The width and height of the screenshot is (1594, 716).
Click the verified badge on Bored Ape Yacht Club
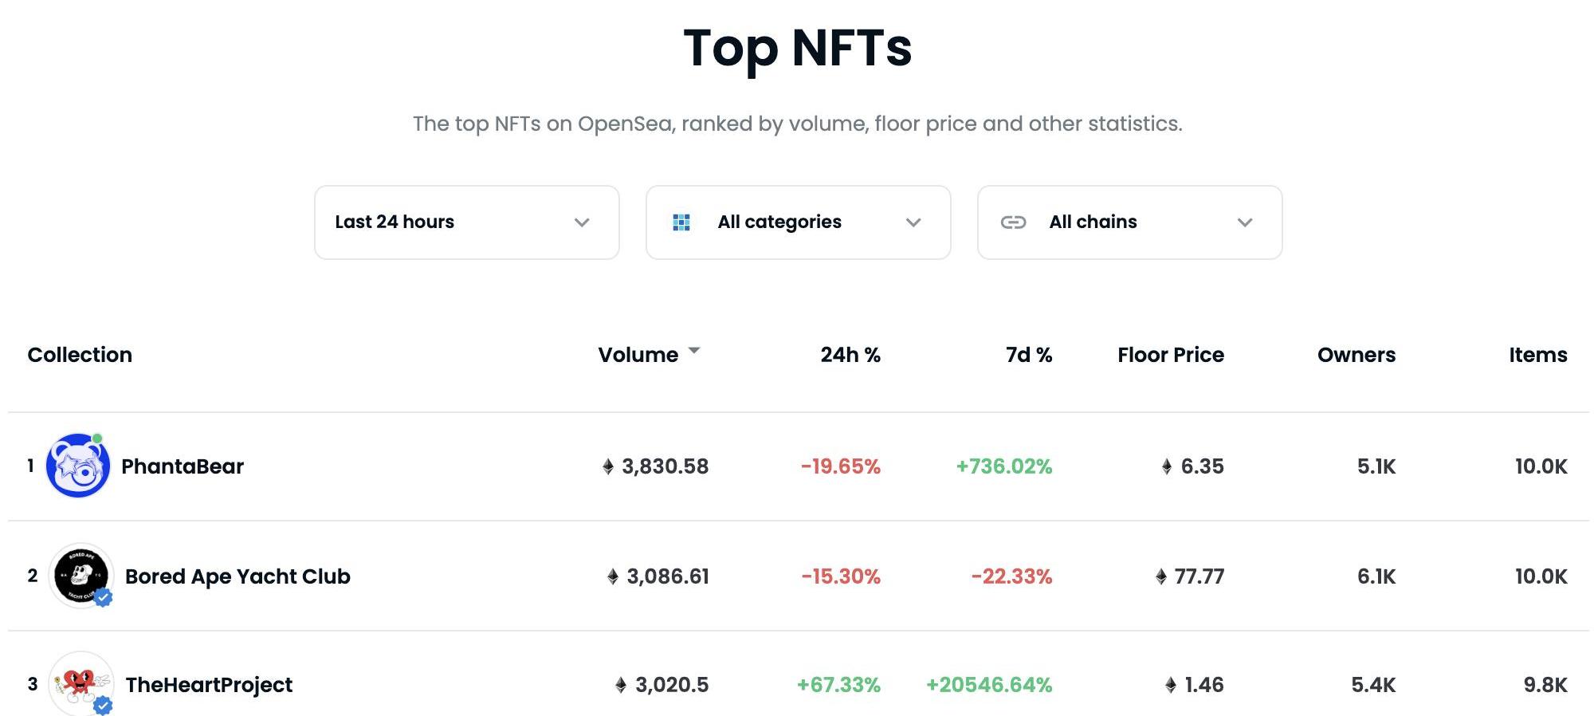pos(103,597)
